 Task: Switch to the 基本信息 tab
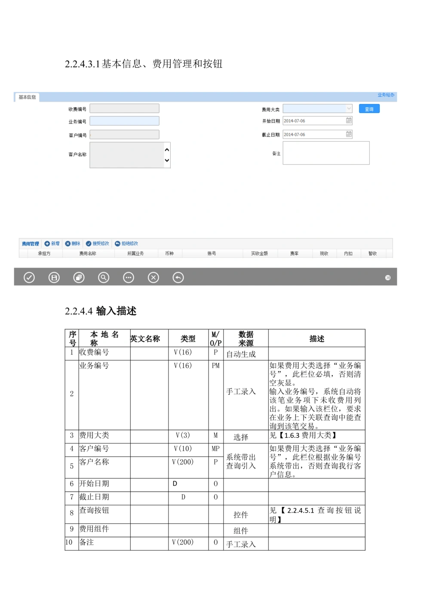(x=27, y=97)
